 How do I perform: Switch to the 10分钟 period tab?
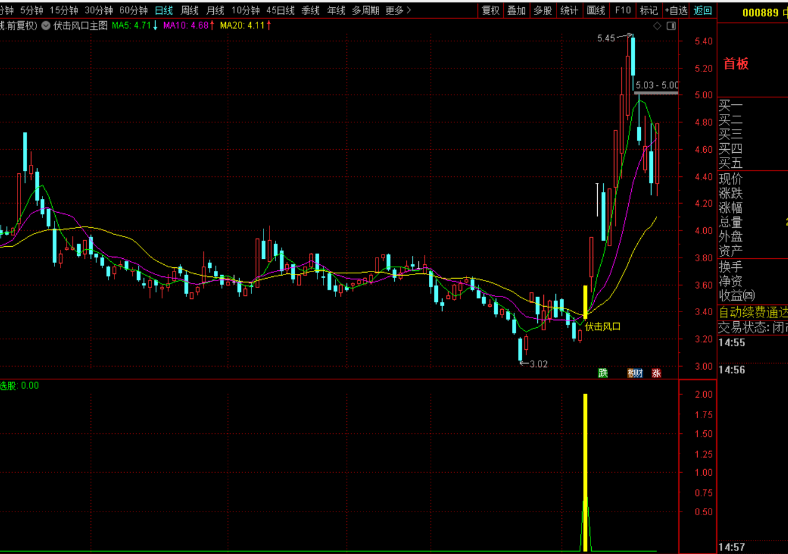point(245,10)
